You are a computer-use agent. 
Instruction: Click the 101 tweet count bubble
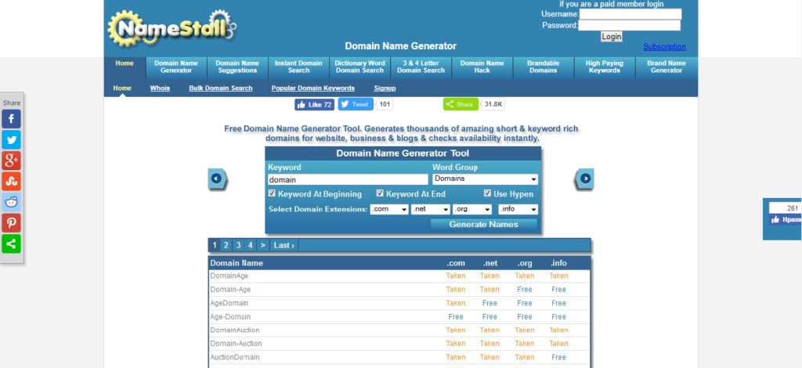point(385,104)
